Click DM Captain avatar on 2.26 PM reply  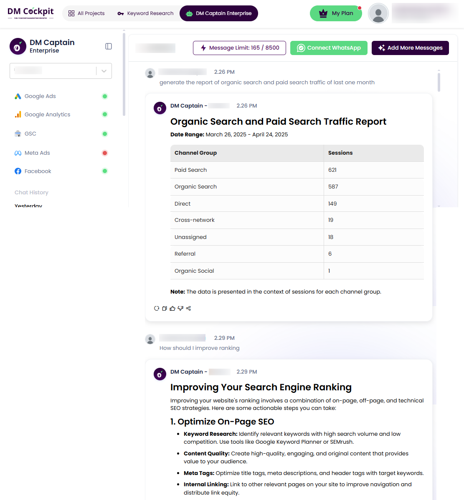click(160, 108)
